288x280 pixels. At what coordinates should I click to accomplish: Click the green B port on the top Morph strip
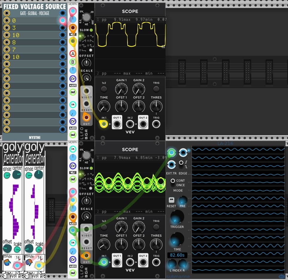coord(73,62)
